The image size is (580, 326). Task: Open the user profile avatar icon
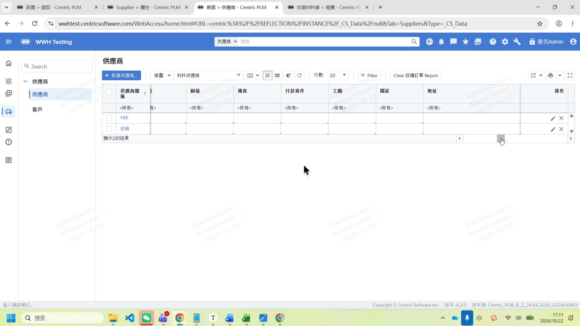[x=573, y=42]
